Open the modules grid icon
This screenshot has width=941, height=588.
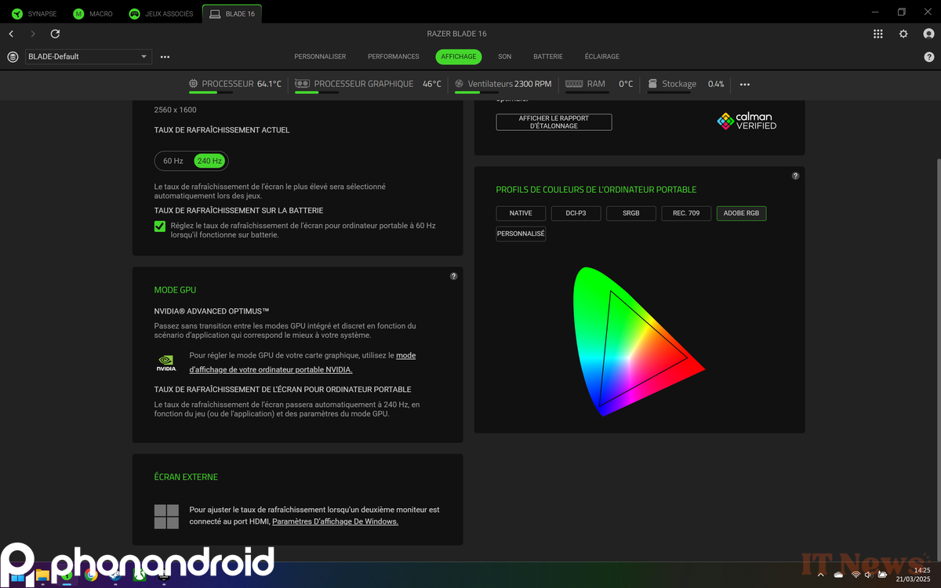877,34
